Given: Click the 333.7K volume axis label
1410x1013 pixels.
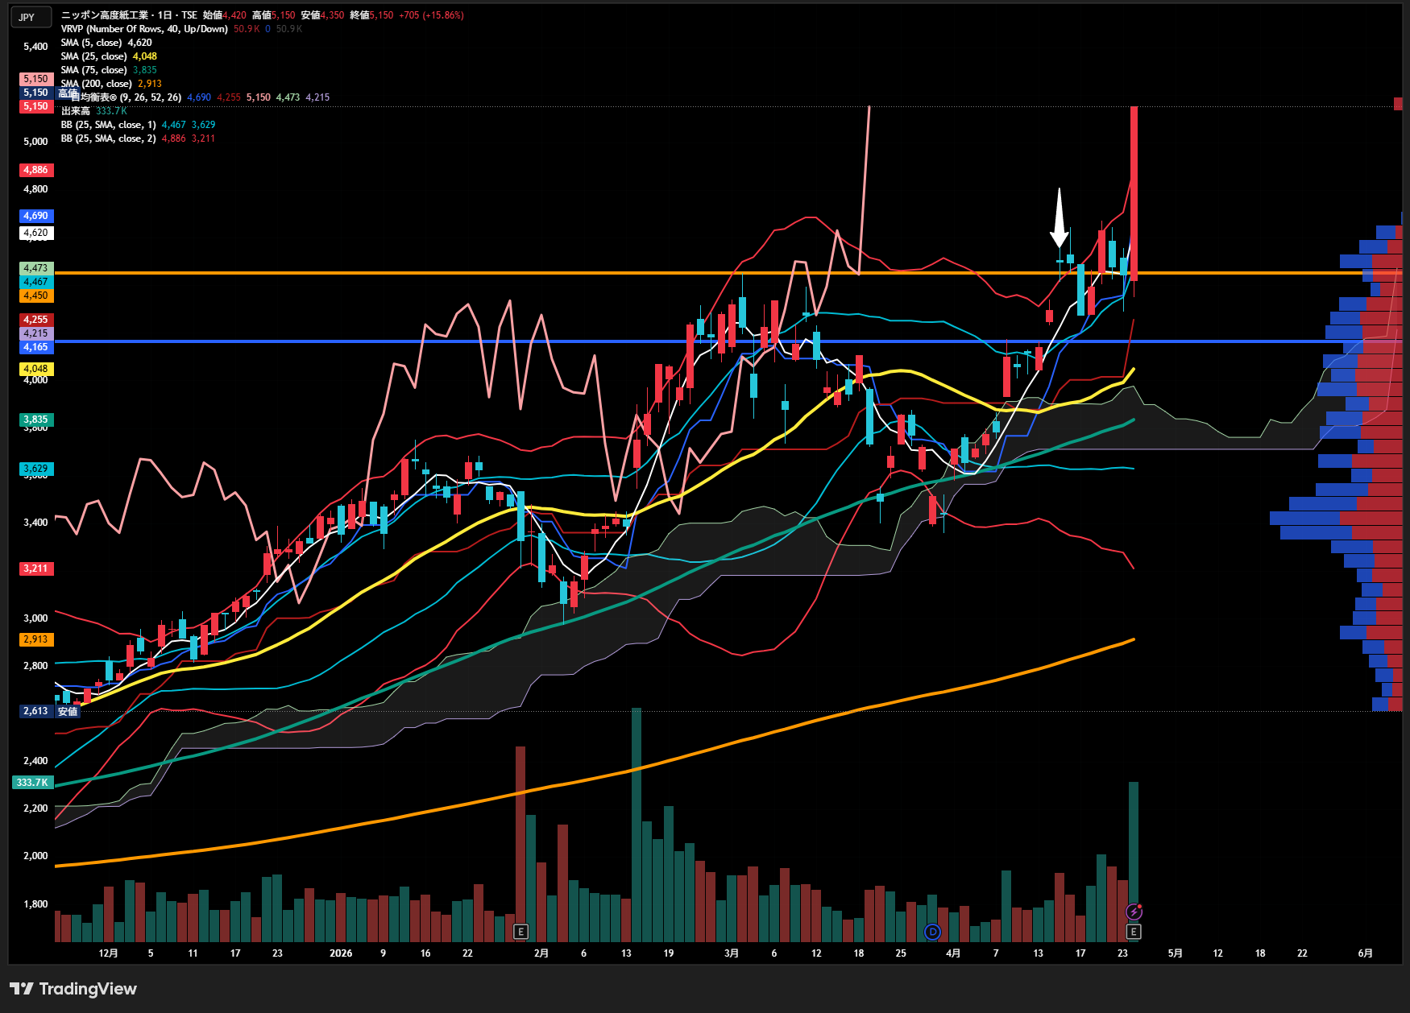Looking at the screenshot, I should point(33,783).
